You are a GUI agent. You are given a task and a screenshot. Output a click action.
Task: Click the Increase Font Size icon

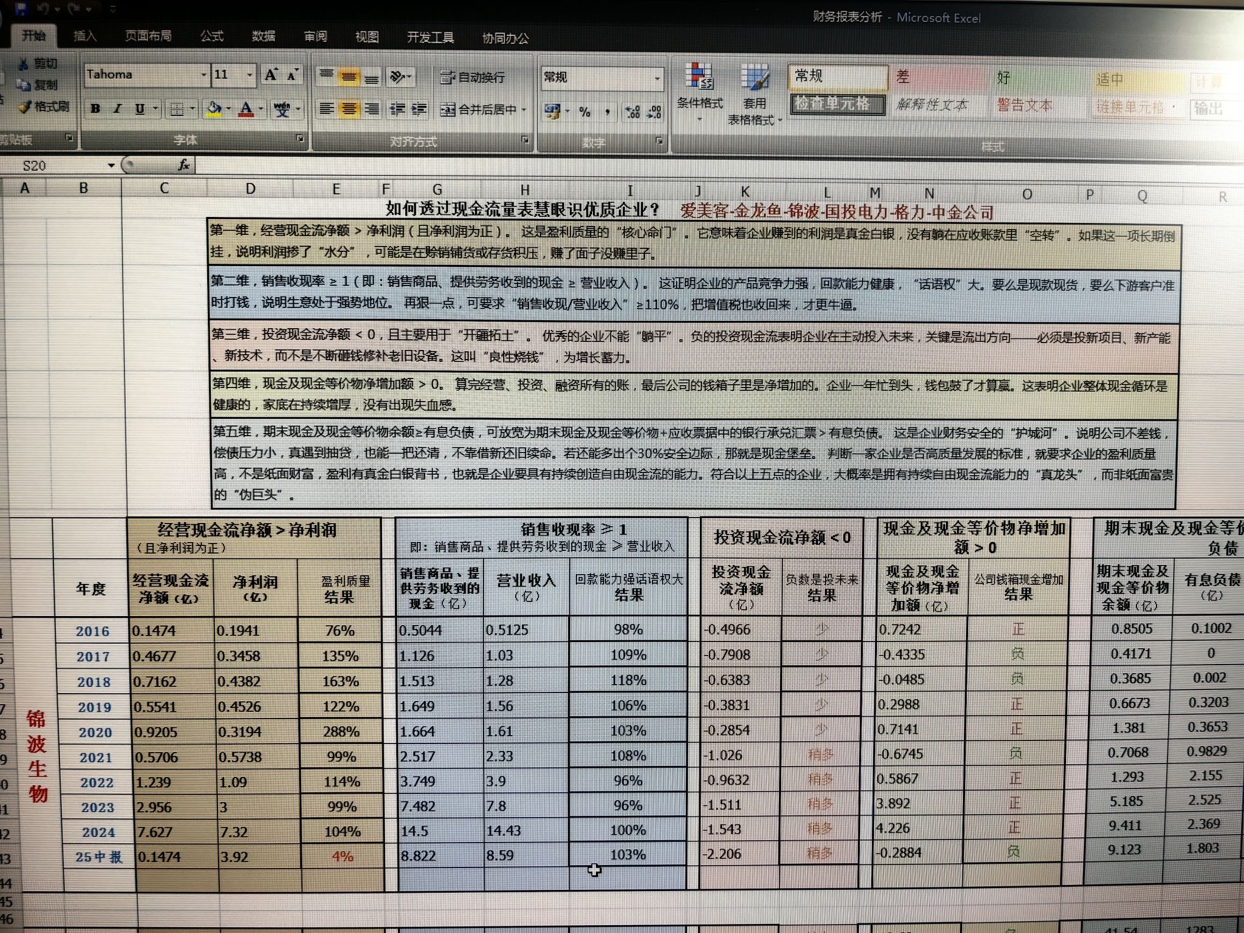pos(270,75)
